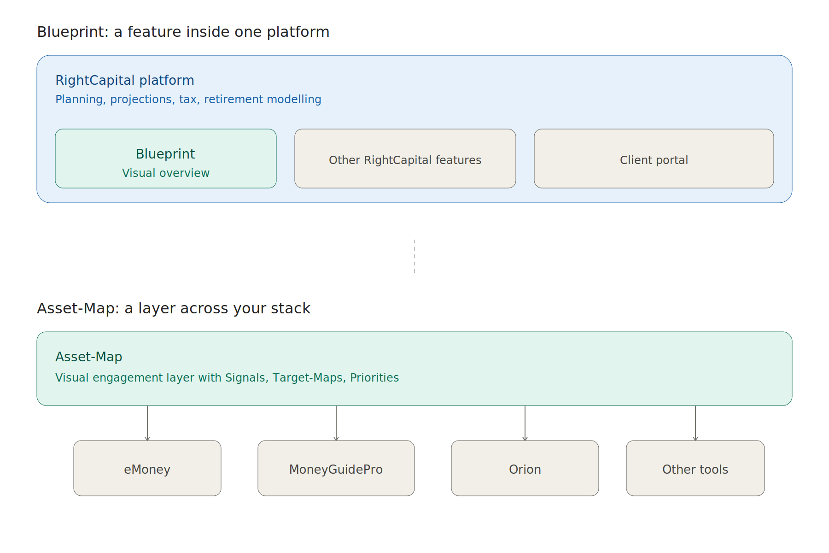
Task: Select the arrow leading to Other tools
Action: pos(695,423)
